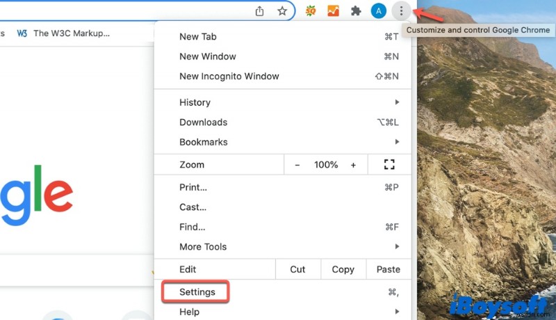Choose Downloads in the menu

pyautogui.click(x=204, y=122)
